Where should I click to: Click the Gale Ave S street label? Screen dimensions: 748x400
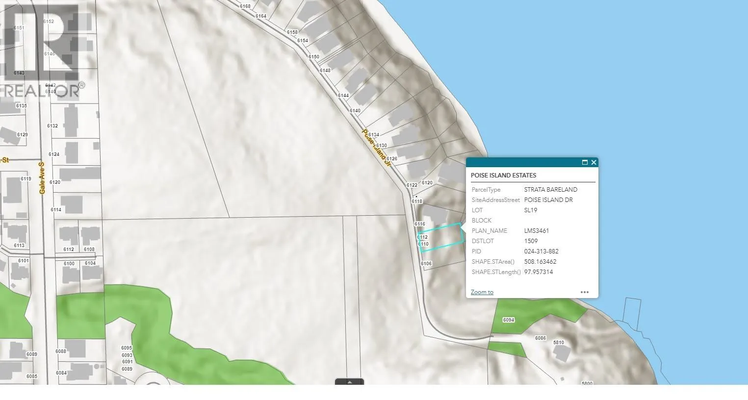click(42, 177)
